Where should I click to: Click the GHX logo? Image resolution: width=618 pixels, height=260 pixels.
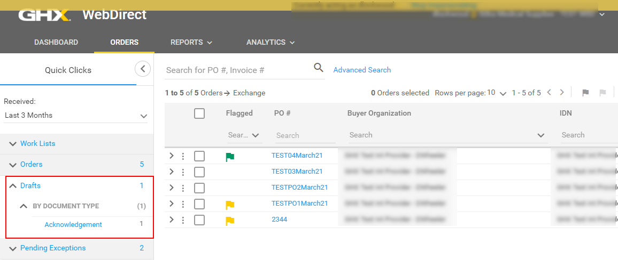coord(44,15)
